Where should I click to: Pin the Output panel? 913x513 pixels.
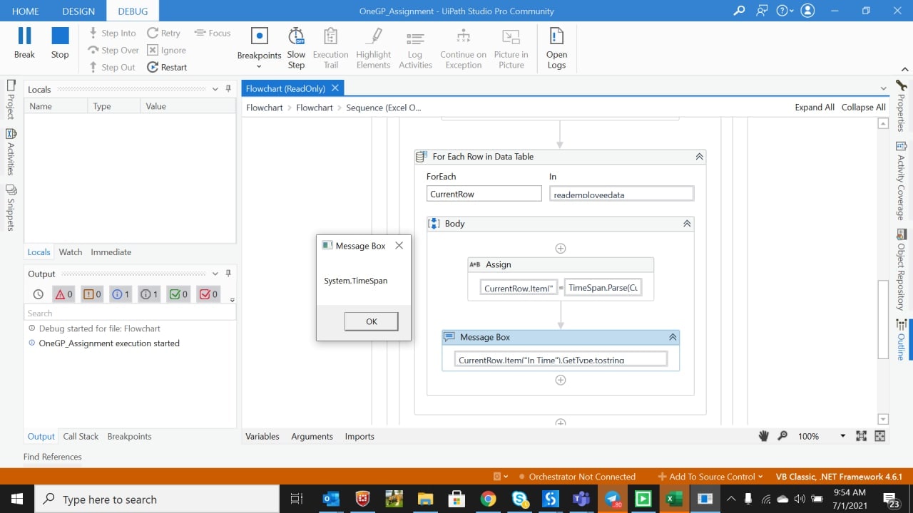click(228, 274)
